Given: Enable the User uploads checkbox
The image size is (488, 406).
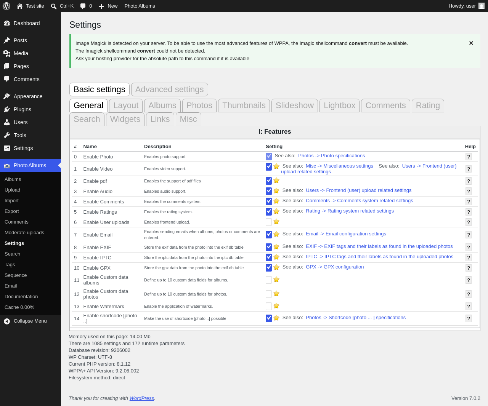Looking at the screenshot, I should tap(269, 222).
